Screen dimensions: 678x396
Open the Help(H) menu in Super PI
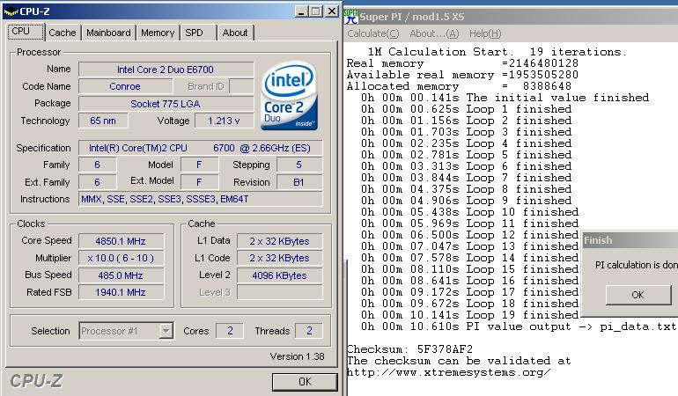click(x=485, y=33)
